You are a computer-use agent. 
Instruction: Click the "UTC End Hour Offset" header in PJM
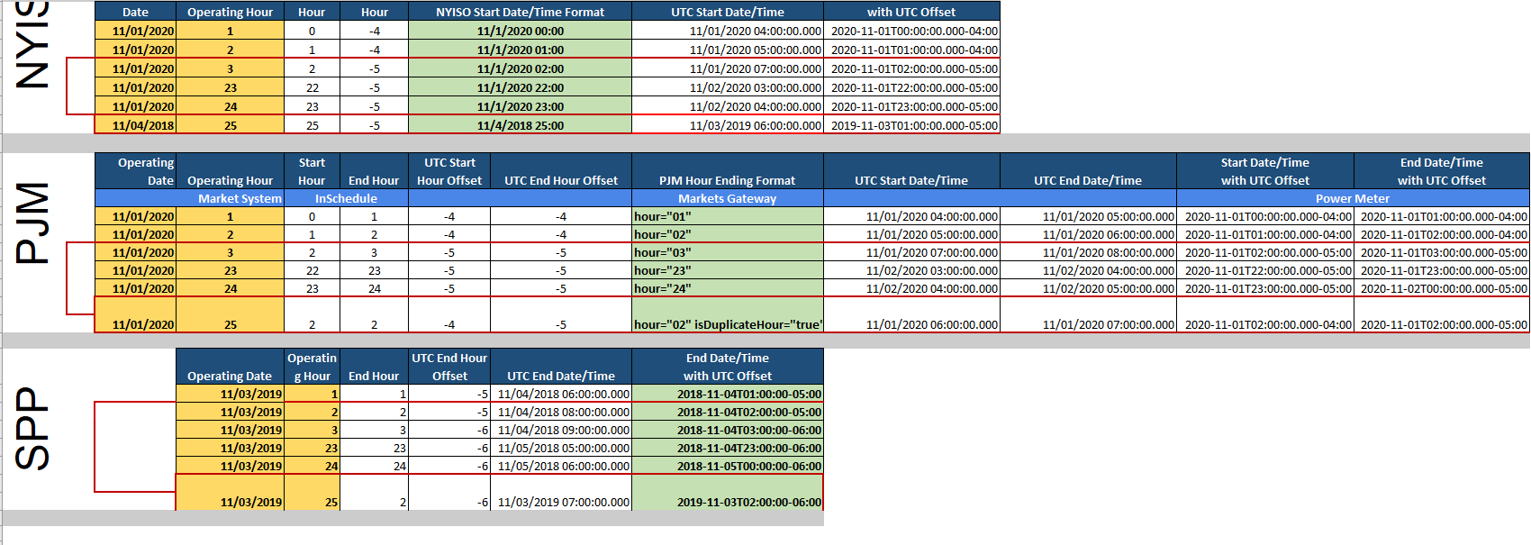[x=561, y=171]
